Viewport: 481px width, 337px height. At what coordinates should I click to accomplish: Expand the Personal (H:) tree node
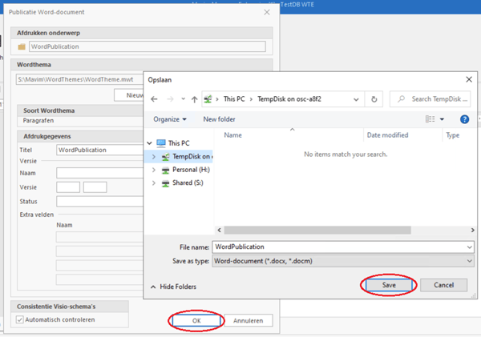click(154, 170)
